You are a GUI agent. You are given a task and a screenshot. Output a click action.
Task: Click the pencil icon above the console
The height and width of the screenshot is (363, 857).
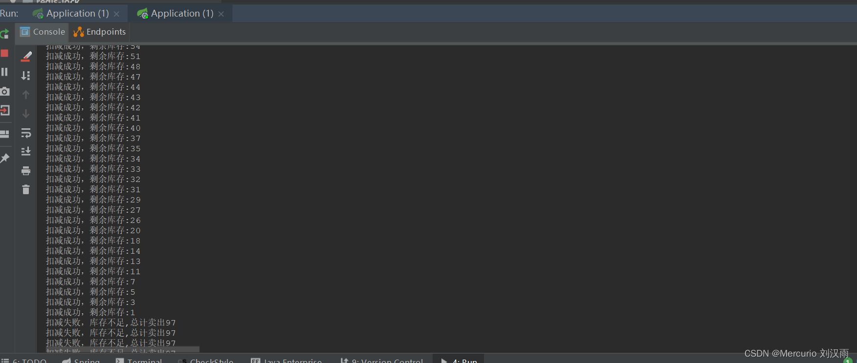tap(26, 57)
